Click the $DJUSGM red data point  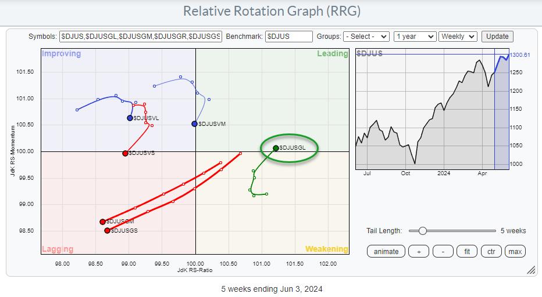(x=102, y=222)
